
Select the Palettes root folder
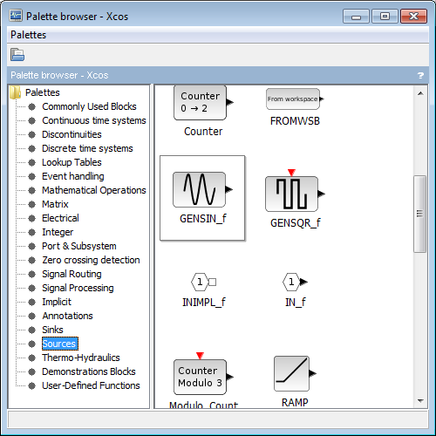click(x=43, y=92)
